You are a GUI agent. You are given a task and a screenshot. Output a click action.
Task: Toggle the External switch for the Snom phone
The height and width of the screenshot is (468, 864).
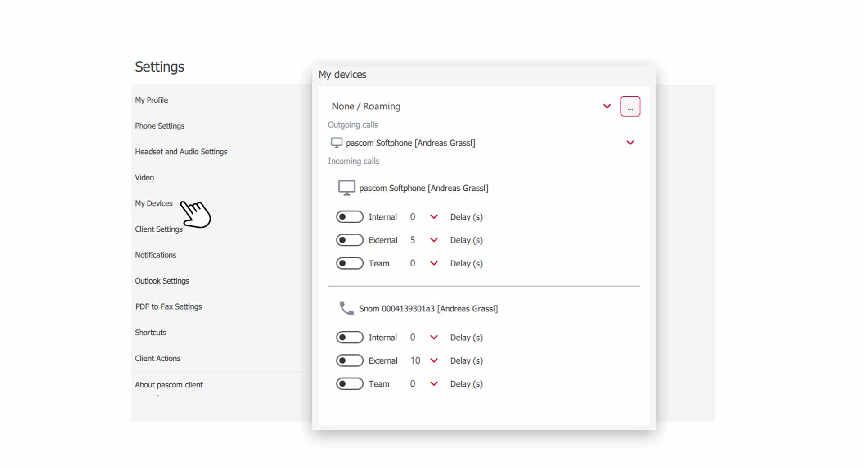[x=350, y=361]
